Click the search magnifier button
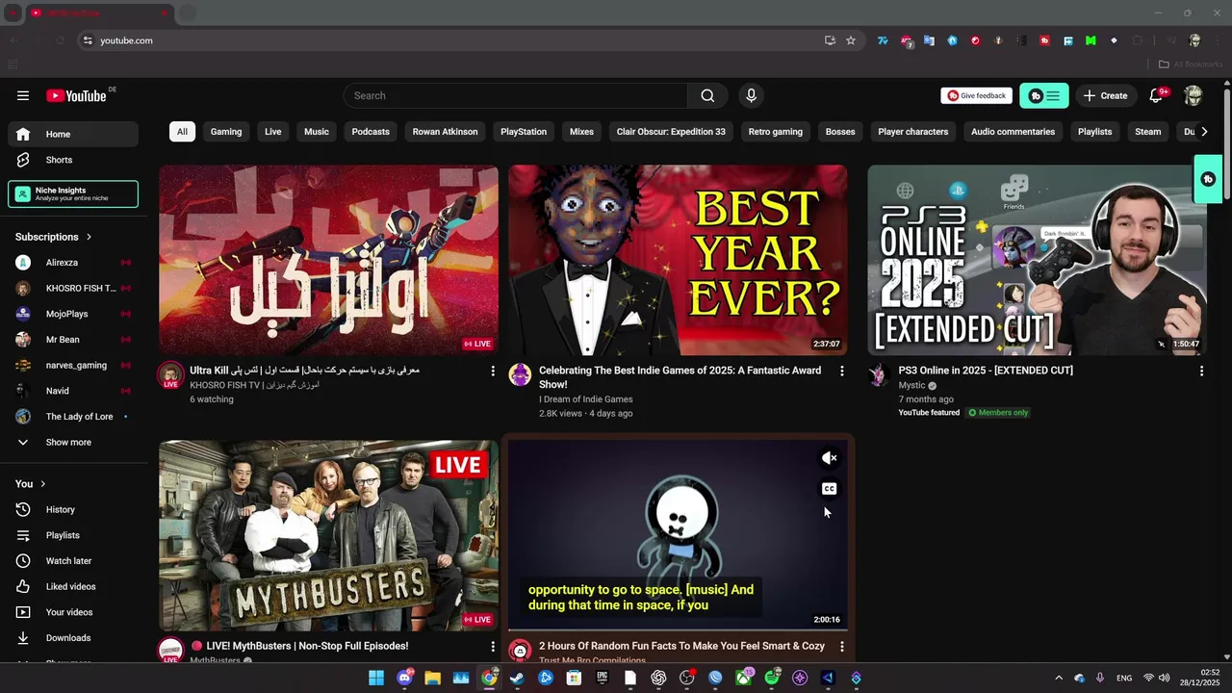This screenshot has height=693, width=1232. (x=707, y=95)
